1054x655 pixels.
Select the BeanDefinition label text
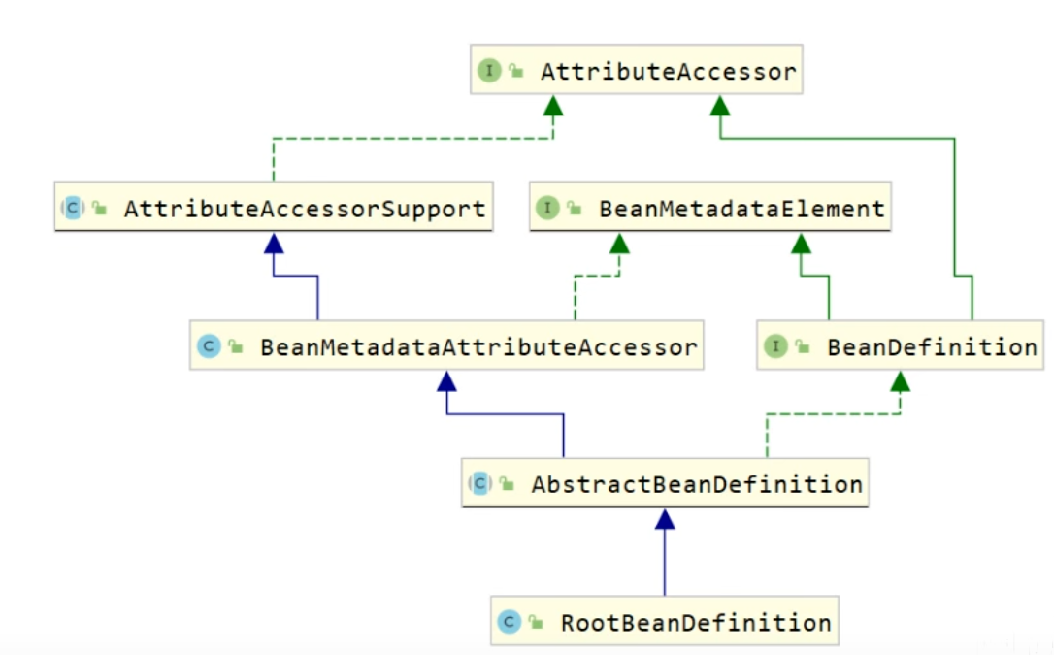click(x=932, y=348)
